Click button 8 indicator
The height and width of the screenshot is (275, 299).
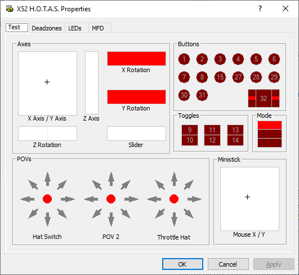coord(202,77)
